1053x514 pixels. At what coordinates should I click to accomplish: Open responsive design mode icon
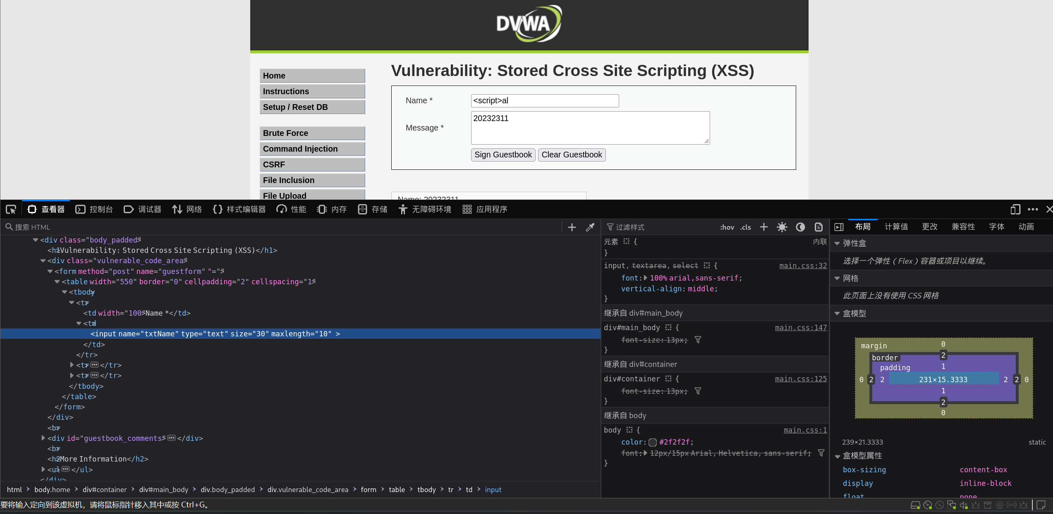coord(1015,209)
